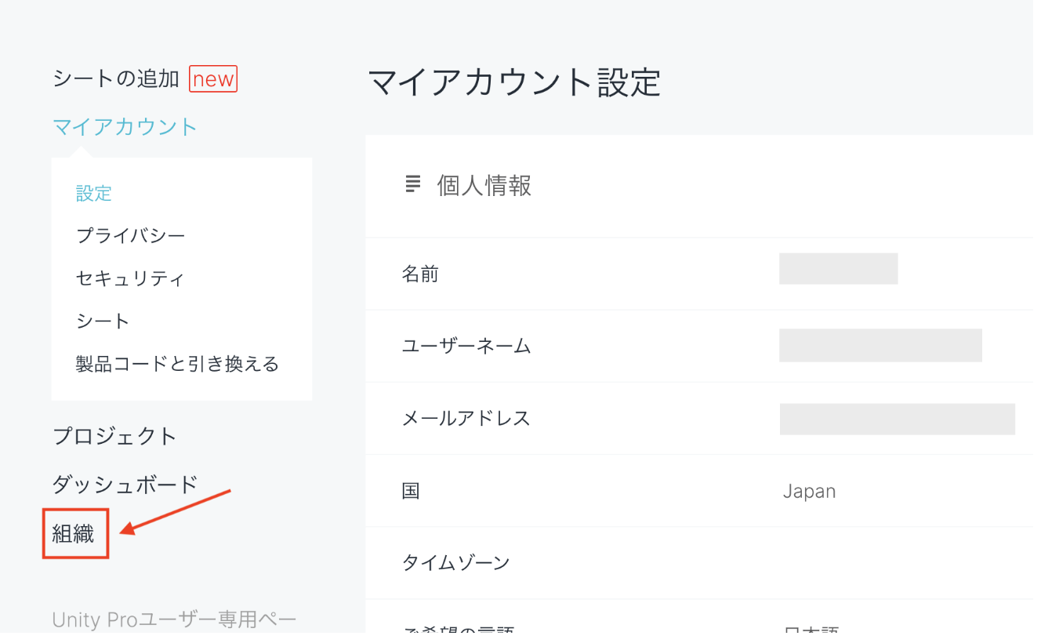Click the 個人情報 section title text
Image resolution: width=1041 pixels, height=643 pixels.
pyautogui.click(x=484, y=186)
